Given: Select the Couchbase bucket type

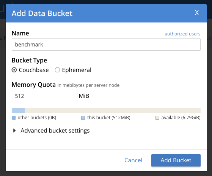Looking at the screenshot, I should [14, 70].
